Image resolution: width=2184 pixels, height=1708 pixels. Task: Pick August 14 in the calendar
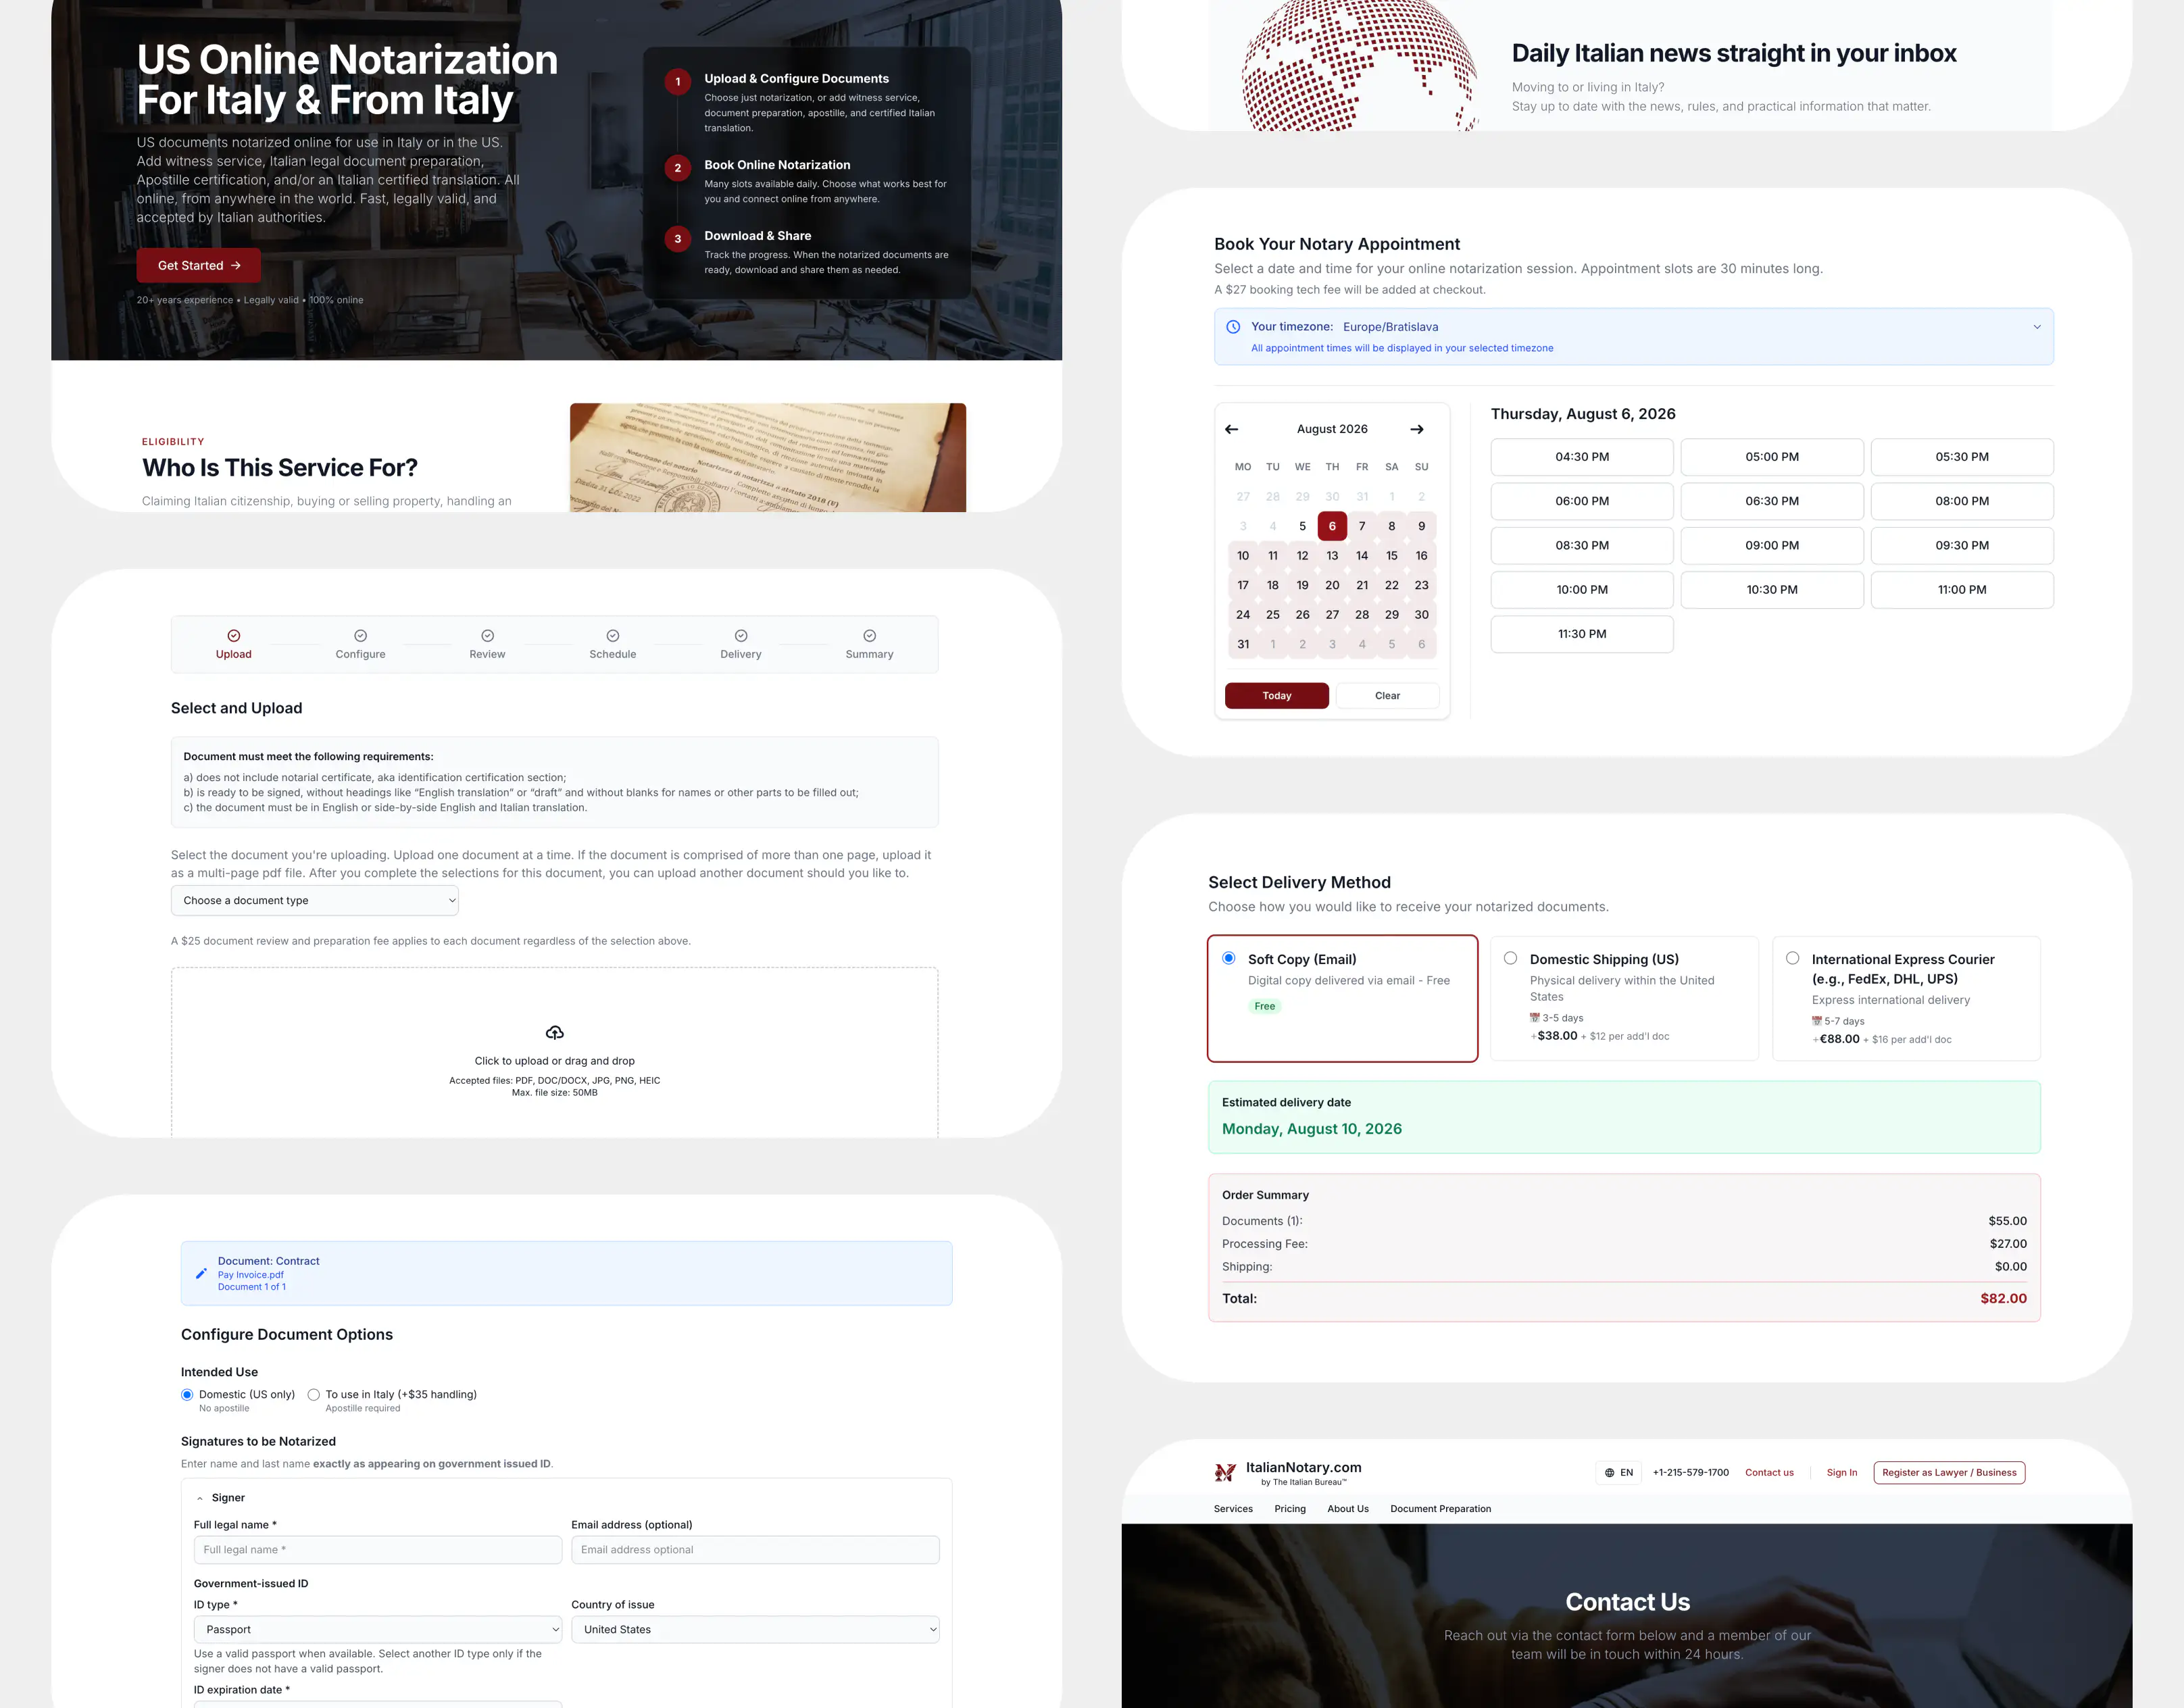[1362, 556]
